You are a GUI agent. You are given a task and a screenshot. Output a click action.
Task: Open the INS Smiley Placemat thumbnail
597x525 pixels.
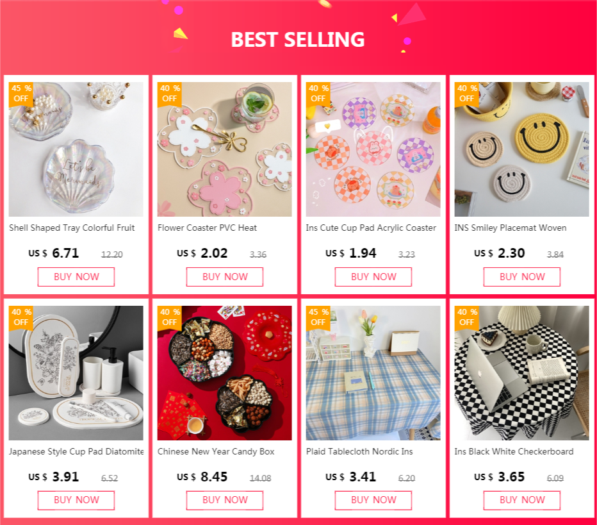click(x=521, y=149)
